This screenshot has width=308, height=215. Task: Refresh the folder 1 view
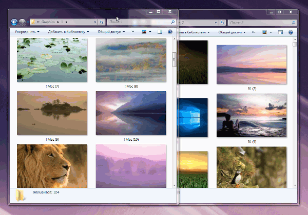point(101,22)
